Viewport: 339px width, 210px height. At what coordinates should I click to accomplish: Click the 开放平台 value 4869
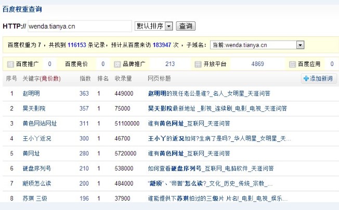pos(257,64)
